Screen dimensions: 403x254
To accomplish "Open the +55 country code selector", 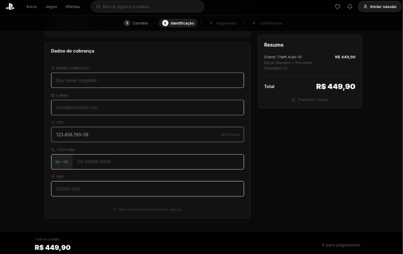I will point(62,162).
